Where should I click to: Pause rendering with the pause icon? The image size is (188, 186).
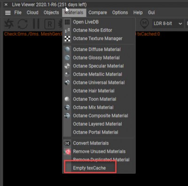click(36, 24)
